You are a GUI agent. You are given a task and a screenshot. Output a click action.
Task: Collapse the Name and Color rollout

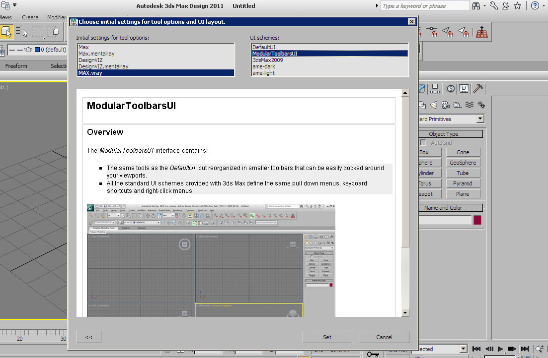[x=451, y=208]
